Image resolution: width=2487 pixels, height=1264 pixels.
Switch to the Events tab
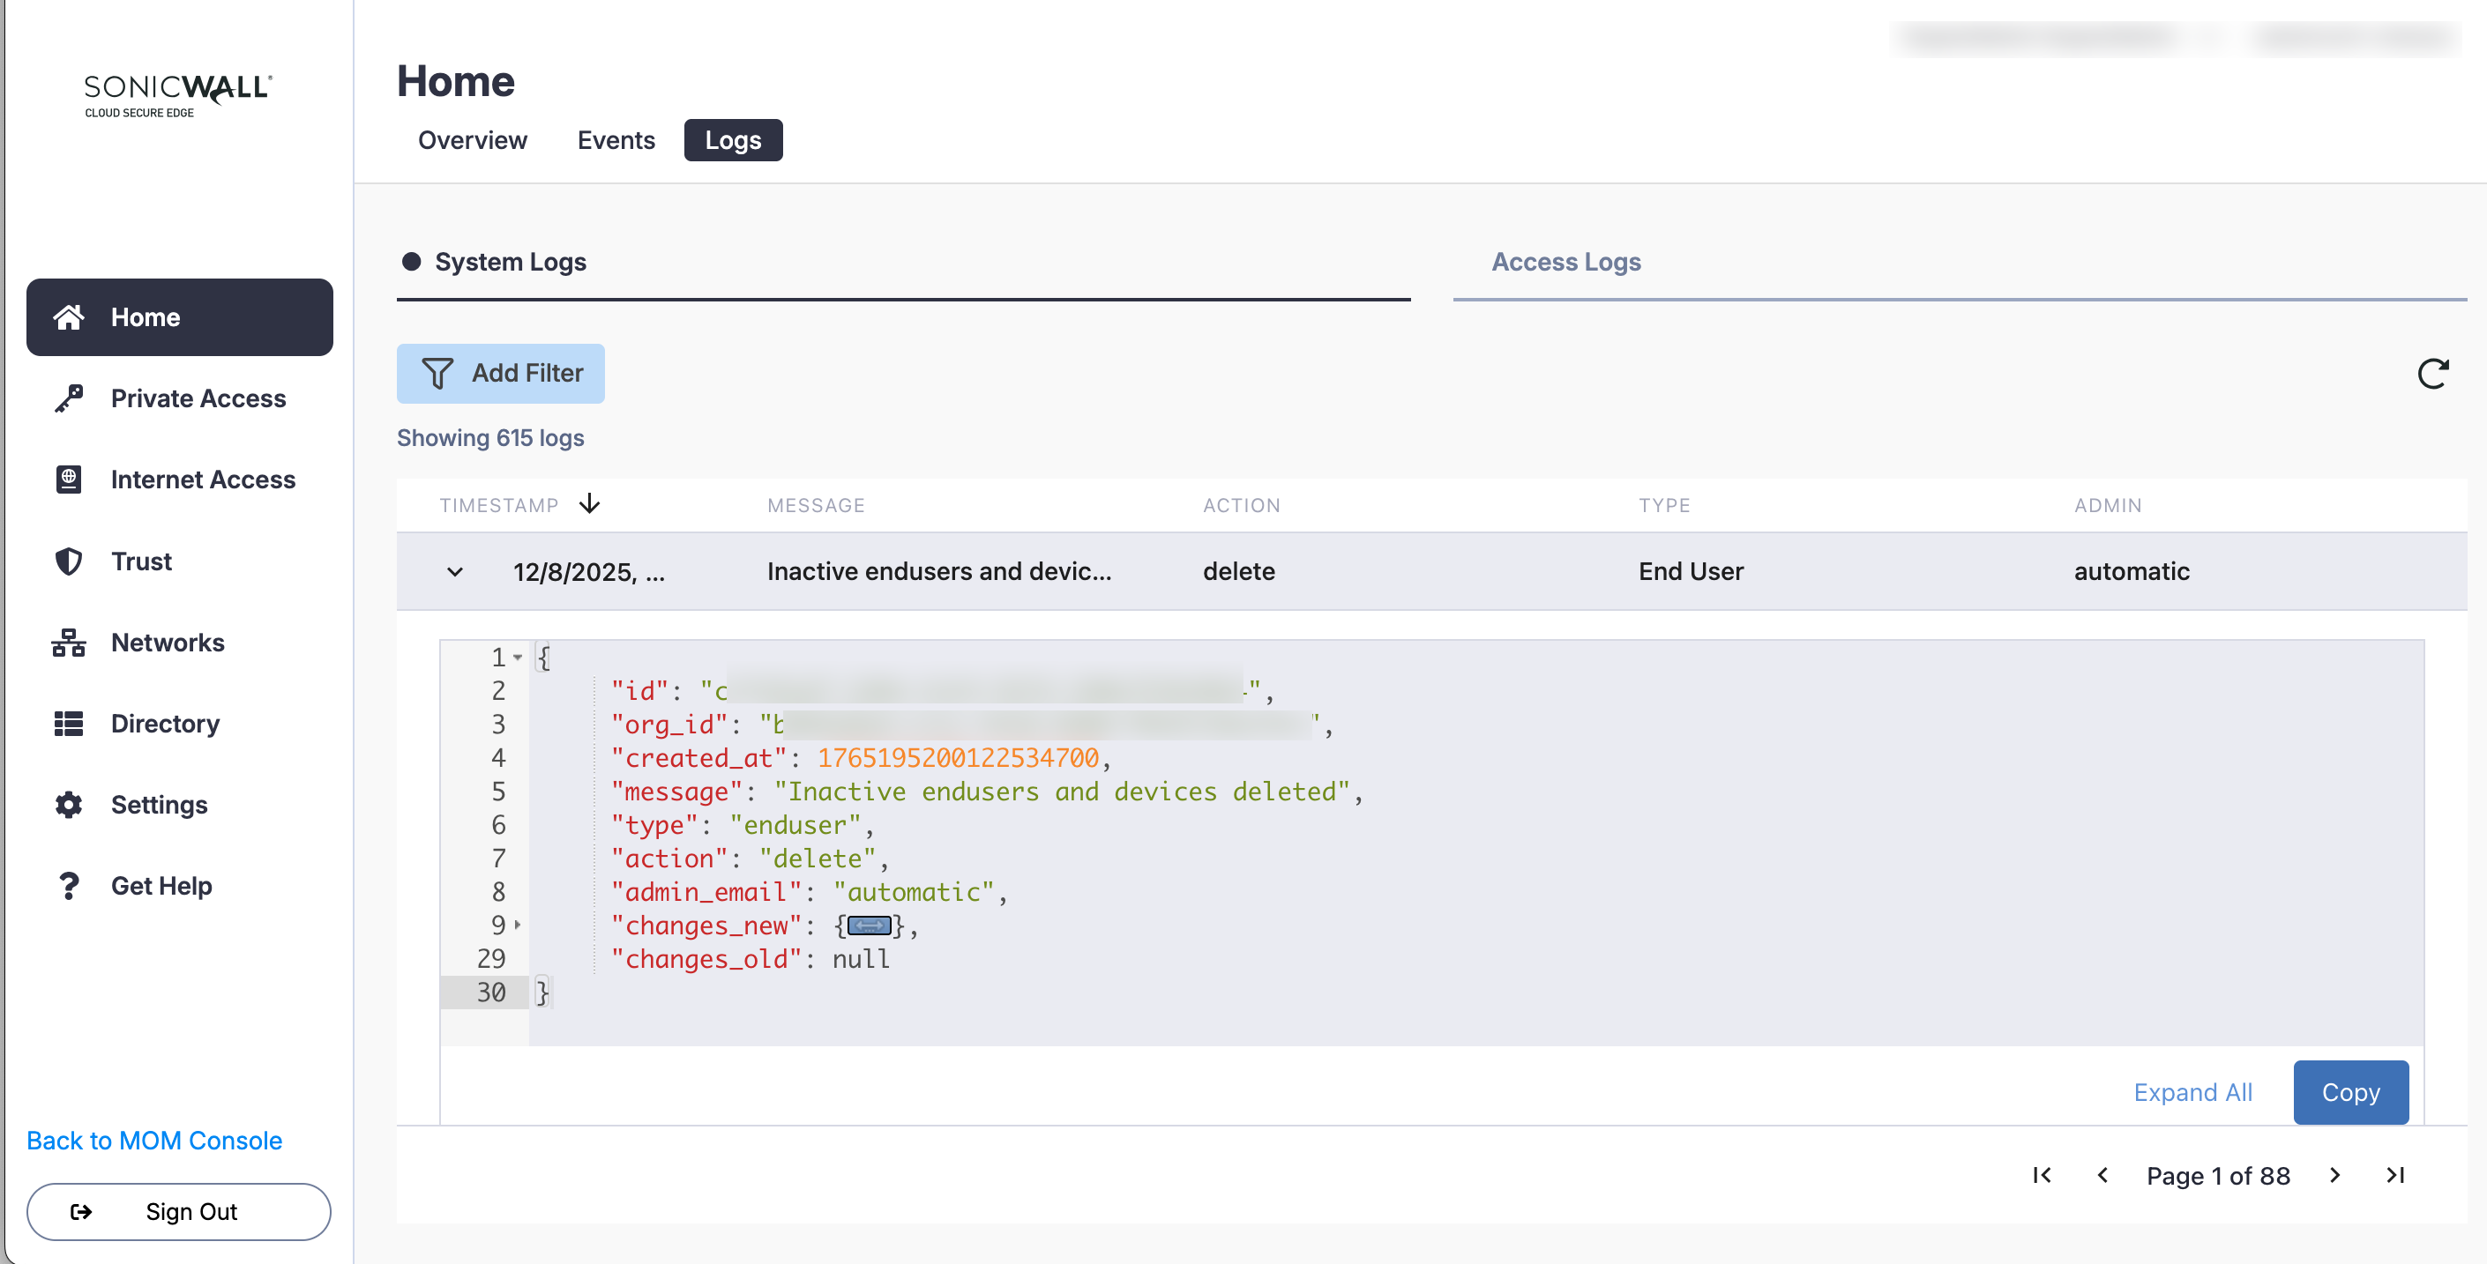click(x=615, y=141)
